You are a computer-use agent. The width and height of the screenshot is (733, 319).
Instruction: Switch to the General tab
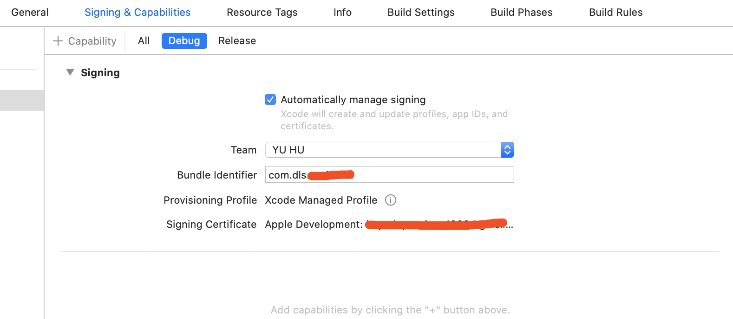coord(30,13)
